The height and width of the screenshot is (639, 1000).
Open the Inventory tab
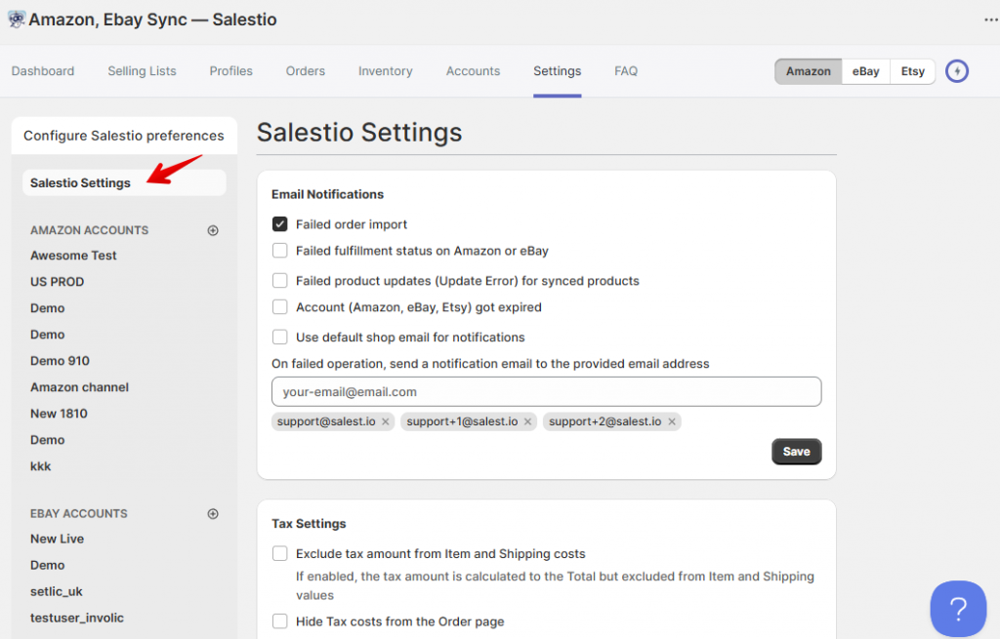pyautogui.click(x=385, y=71)
